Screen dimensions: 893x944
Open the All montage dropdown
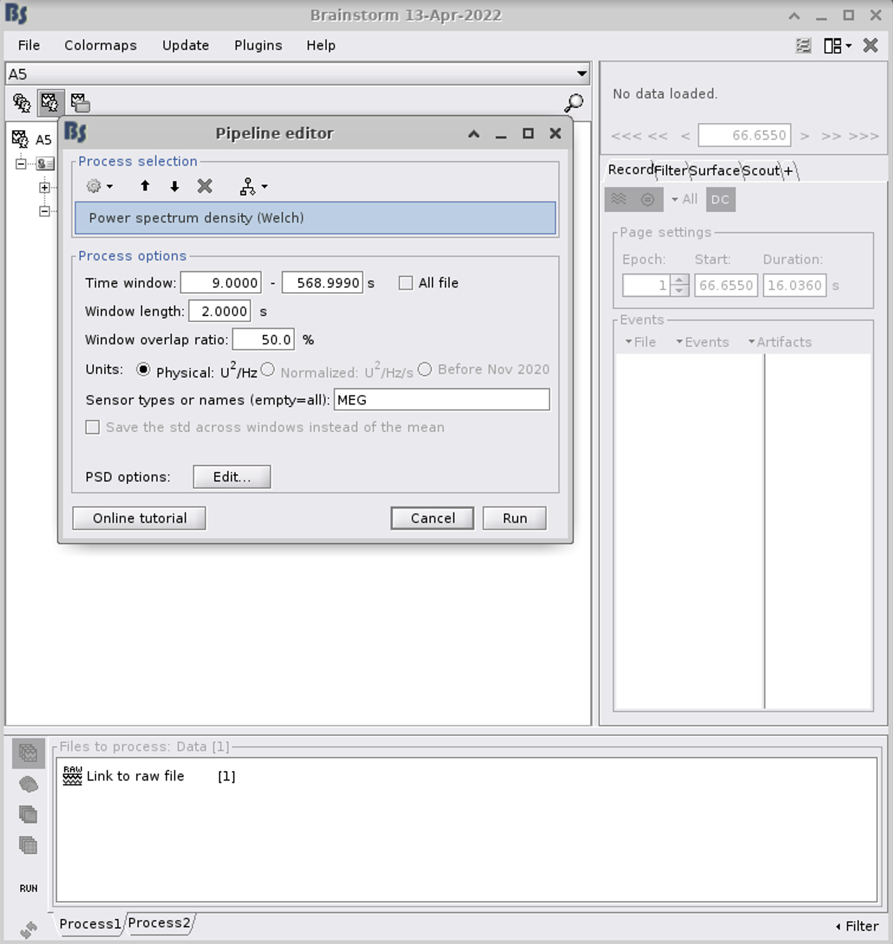[685, 199]
